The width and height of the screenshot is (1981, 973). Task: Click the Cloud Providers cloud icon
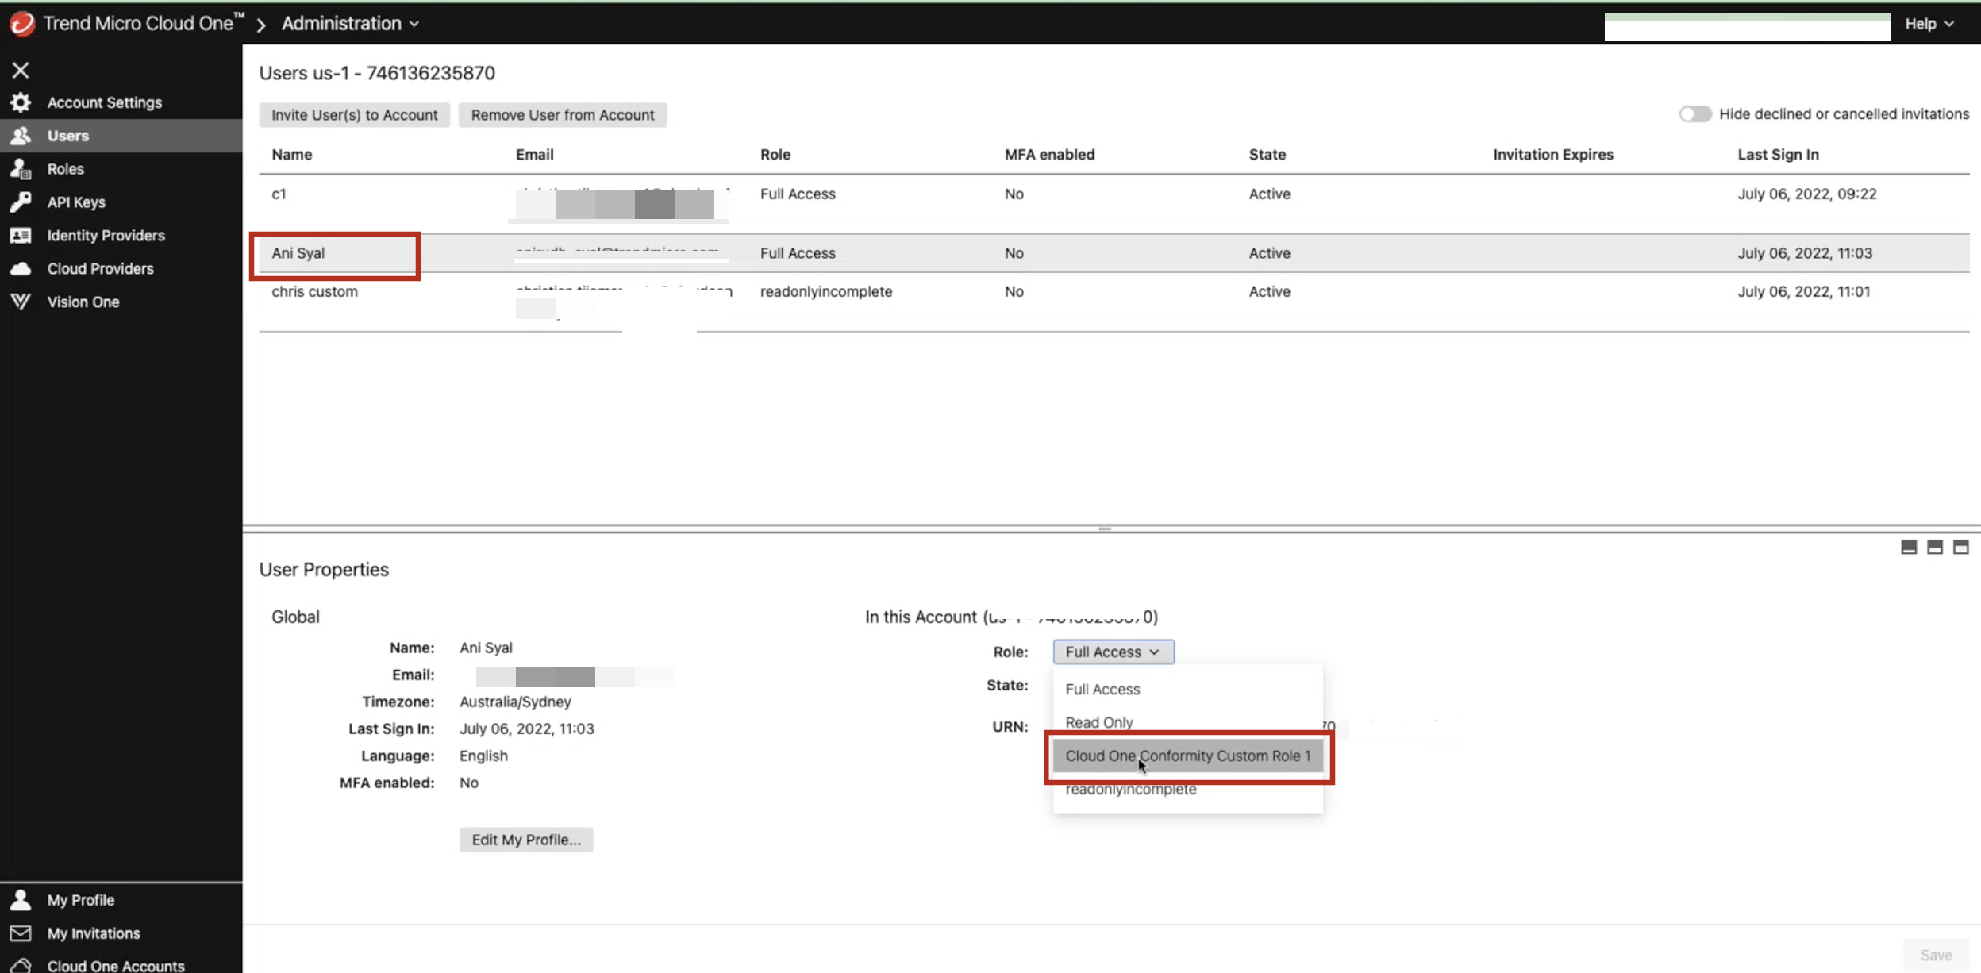point(21,269)
